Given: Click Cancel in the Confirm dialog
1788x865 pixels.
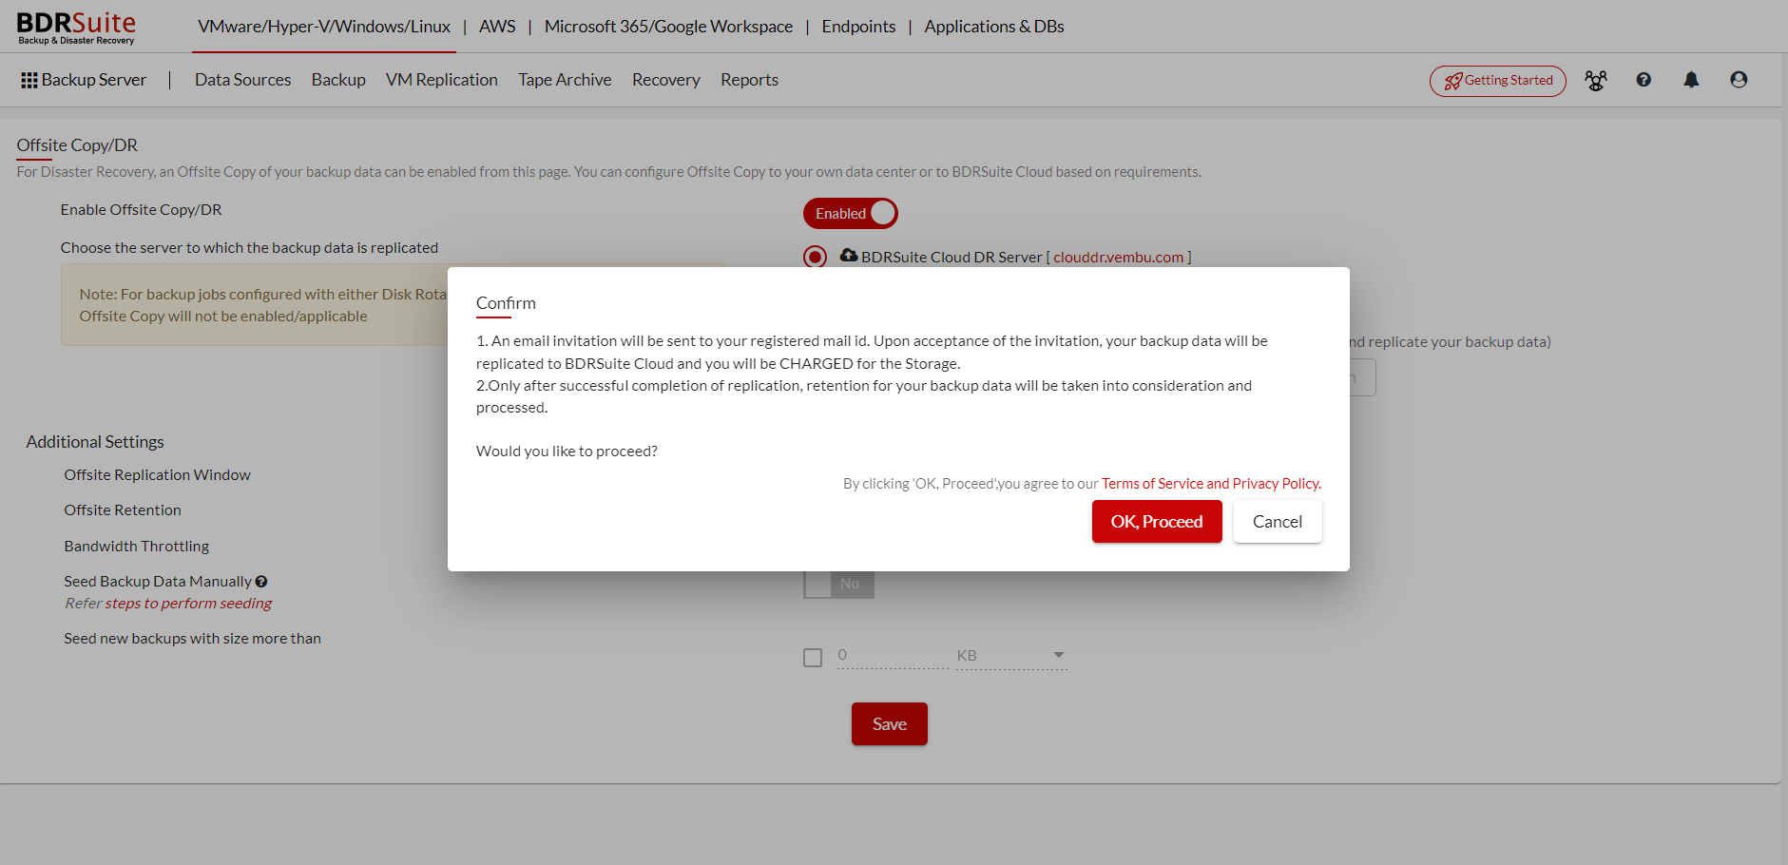Looking at the screenshot, I should click(1278, 522).
